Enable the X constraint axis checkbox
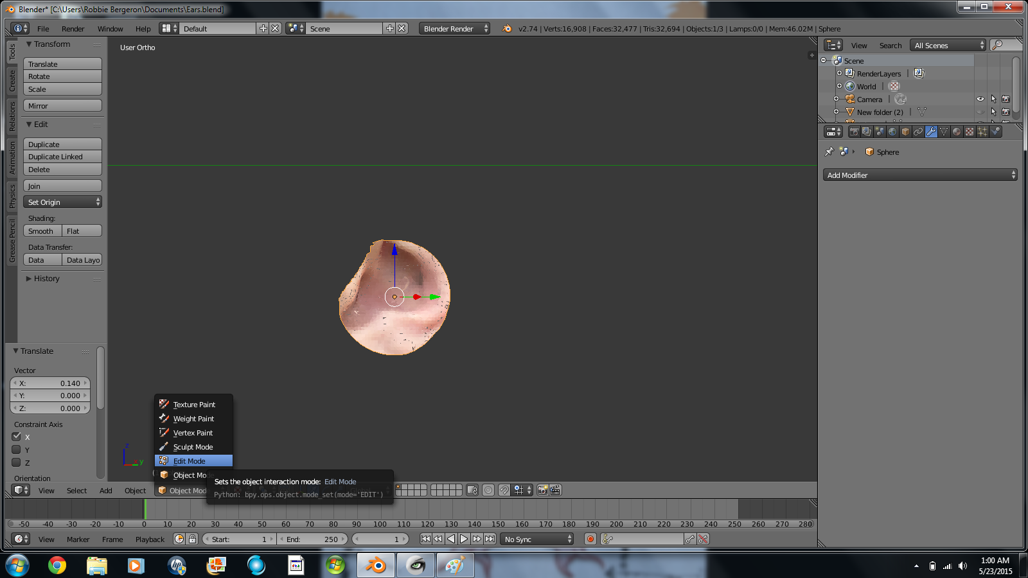This screenshot has height=578, width=1028. (x=17, y=437)
